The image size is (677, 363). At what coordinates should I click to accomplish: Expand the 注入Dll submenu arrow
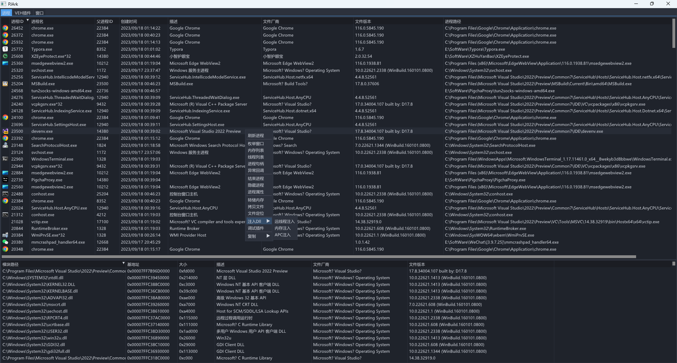tap(268, 221)
